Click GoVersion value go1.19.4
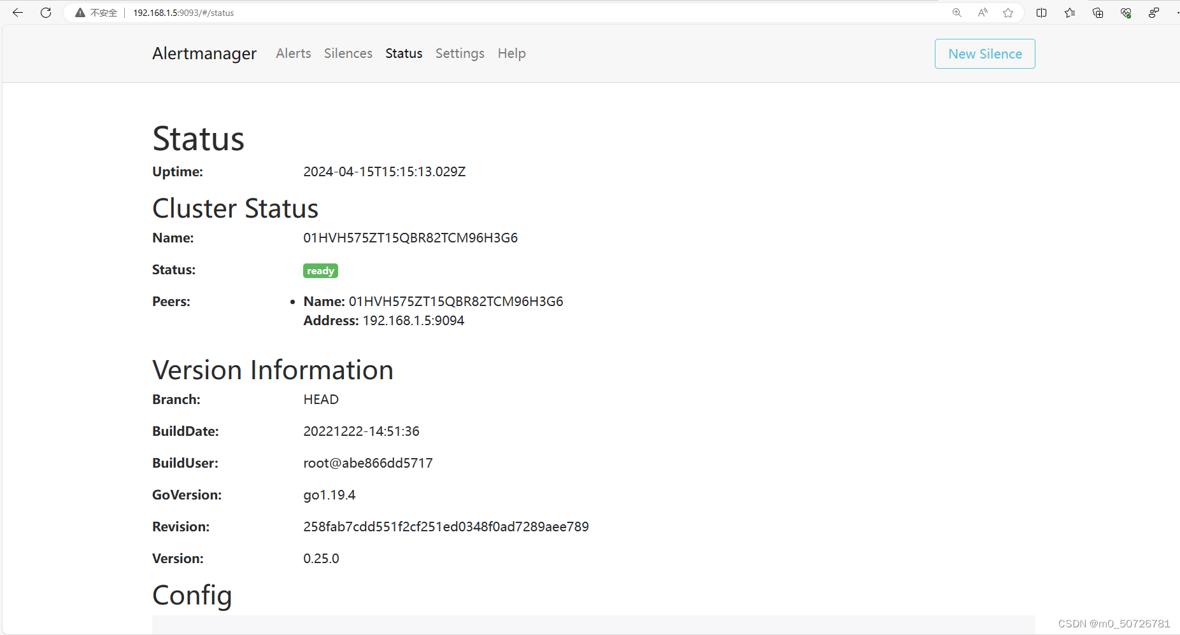This screenshot has width=1180, height=635. coord(329,495)
